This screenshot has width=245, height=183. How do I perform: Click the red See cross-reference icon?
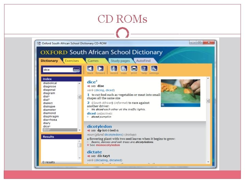coord(88,145)
